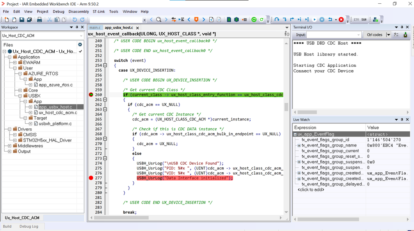Click '<click to add>' in Live Watch
Screen dimensions: 414x231
[x=311, y=190]
